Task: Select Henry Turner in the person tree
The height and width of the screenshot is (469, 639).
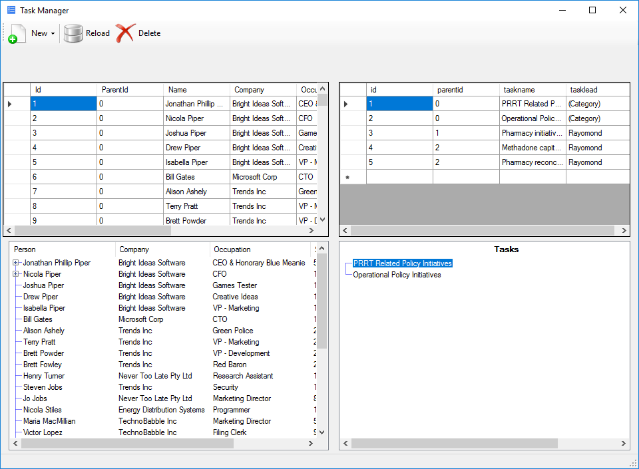Action: pyautogui.click(x=44, y=376)
